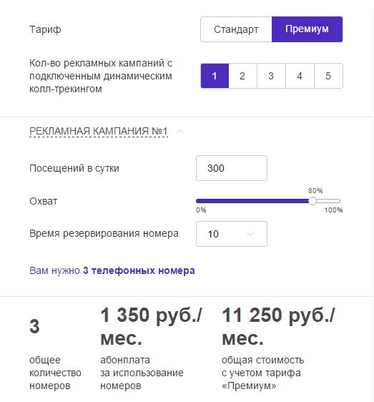Select the Премиум tariff option
This screenshot has width=374, height=402.
pos(307,29)
